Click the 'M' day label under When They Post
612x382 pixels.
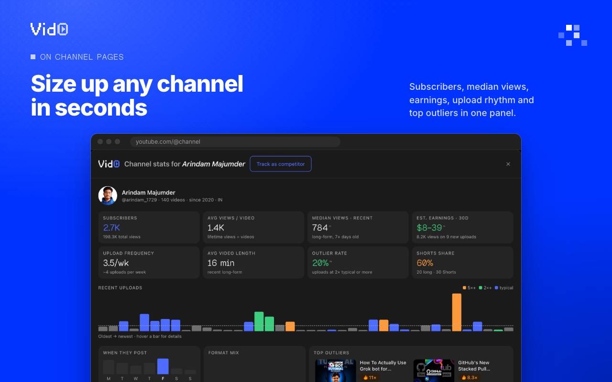coord(109,379)
